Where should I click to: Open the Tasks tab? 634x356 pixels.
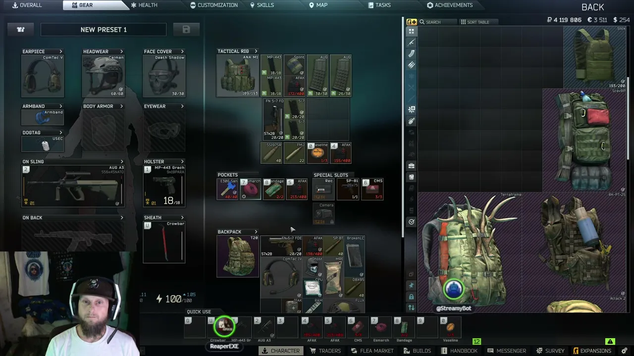tap(379, 5)
